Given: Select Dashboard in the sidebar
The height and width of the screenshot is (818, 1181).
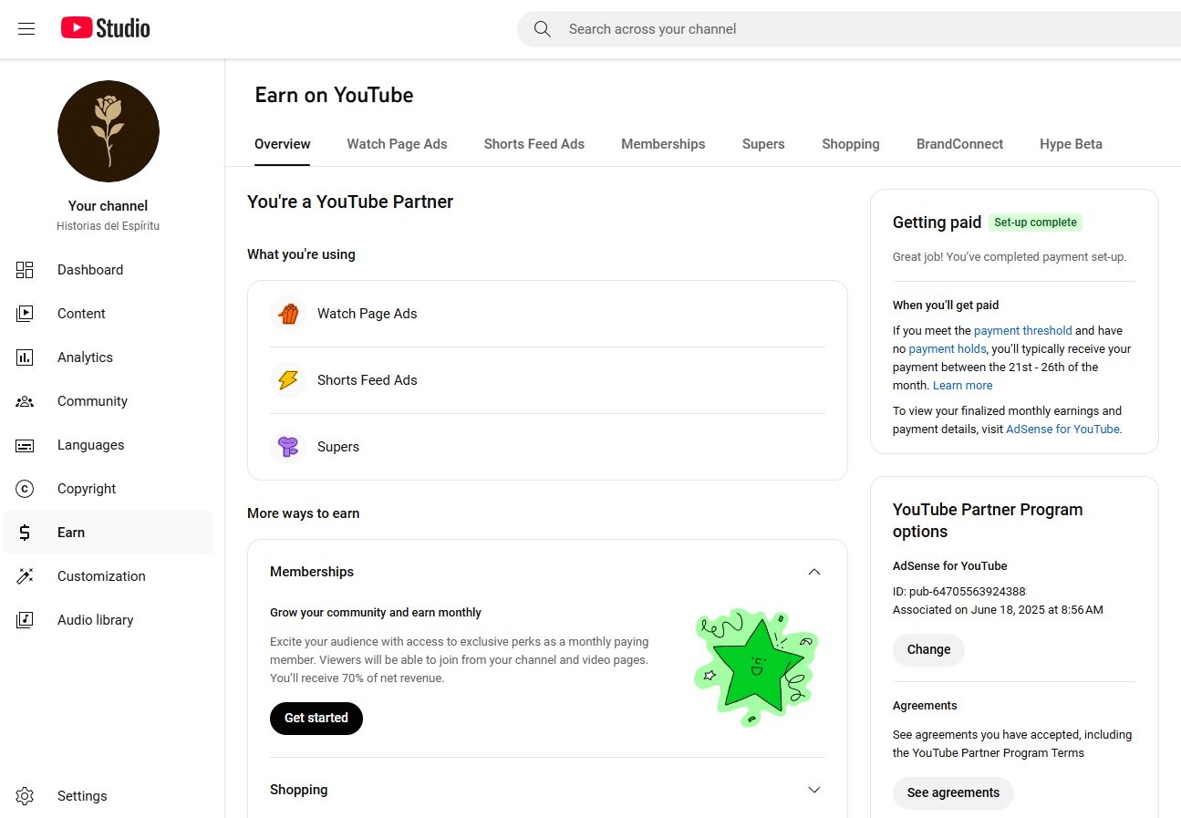Looking at the screenshot, I should pyautogui.click(x=108, y=270).
